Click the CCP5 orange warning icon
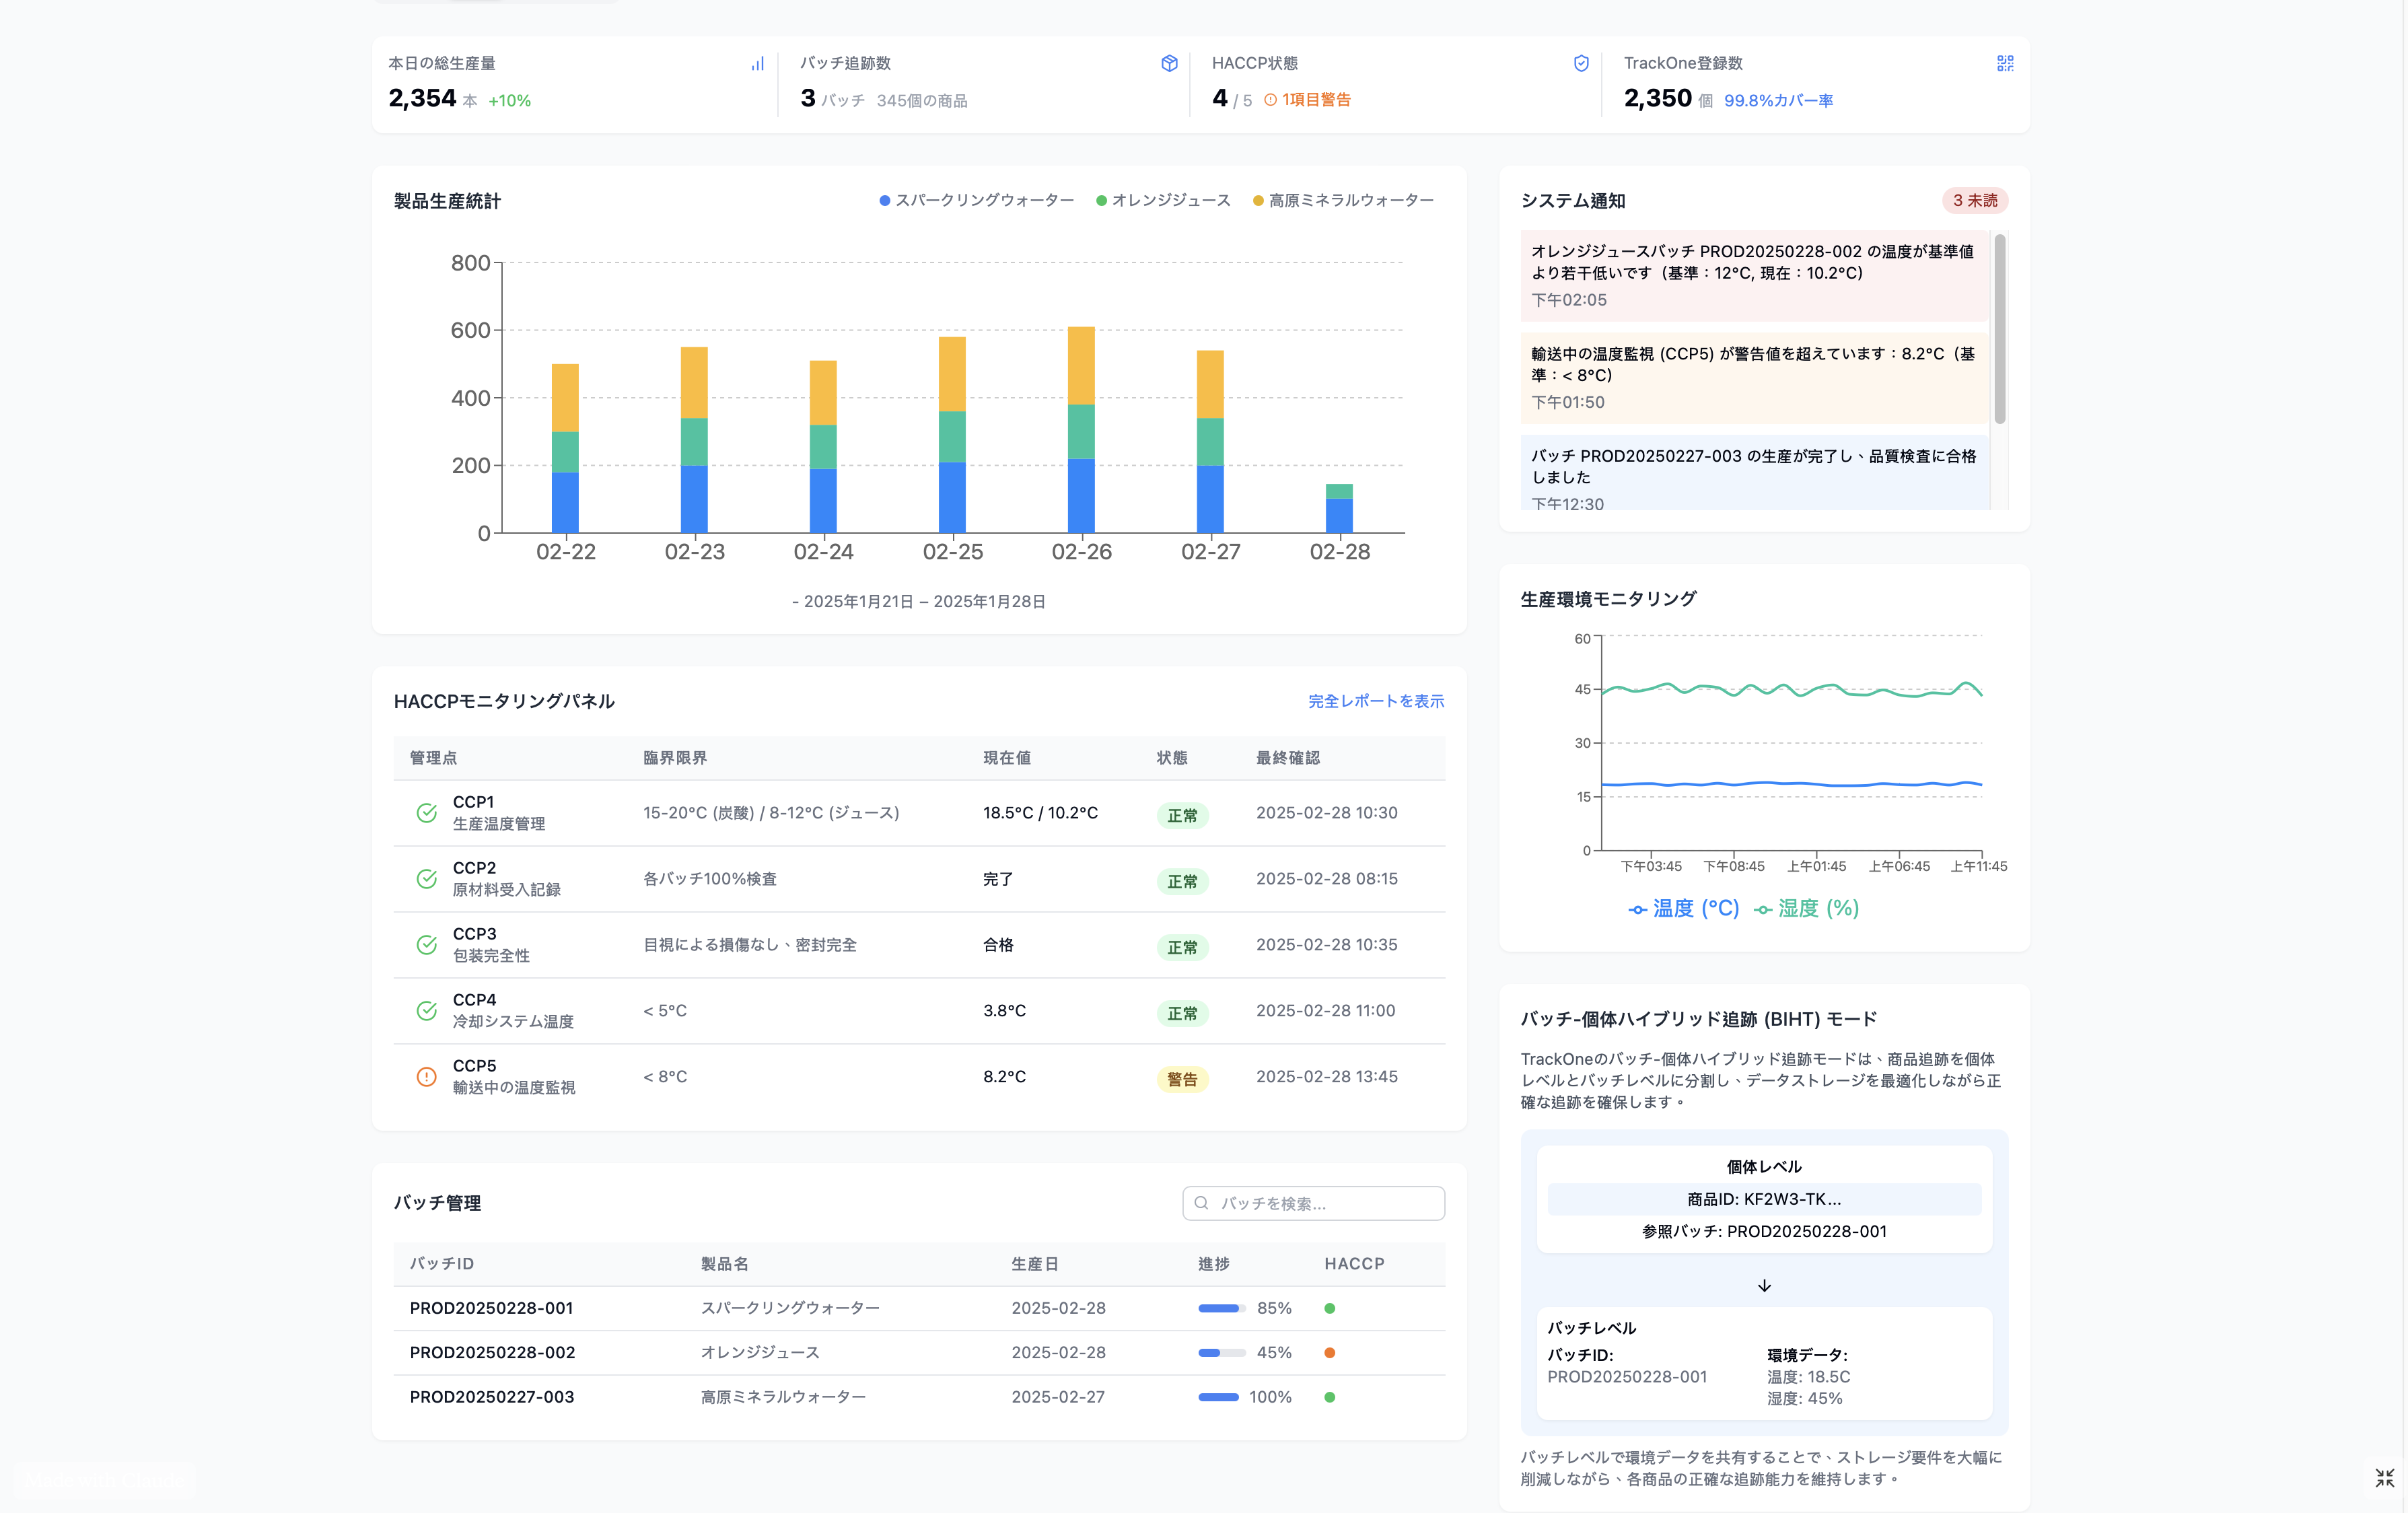This screenshot has height=1513, width=2408. [x=426, y=1077]
